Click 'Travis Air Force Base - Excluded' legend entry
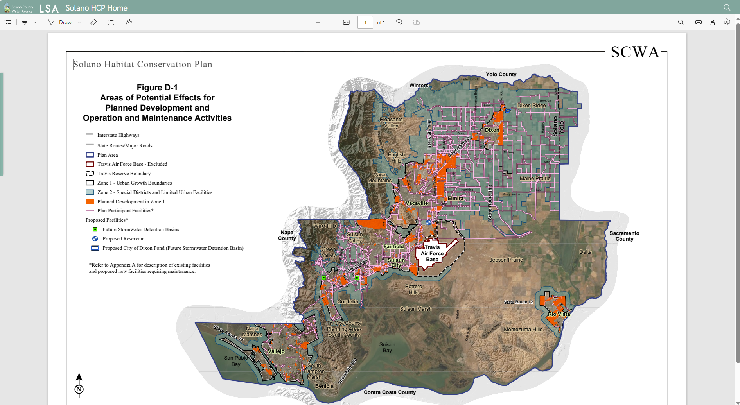The width and height of the screenshot is (740, 405). point(132,164)
